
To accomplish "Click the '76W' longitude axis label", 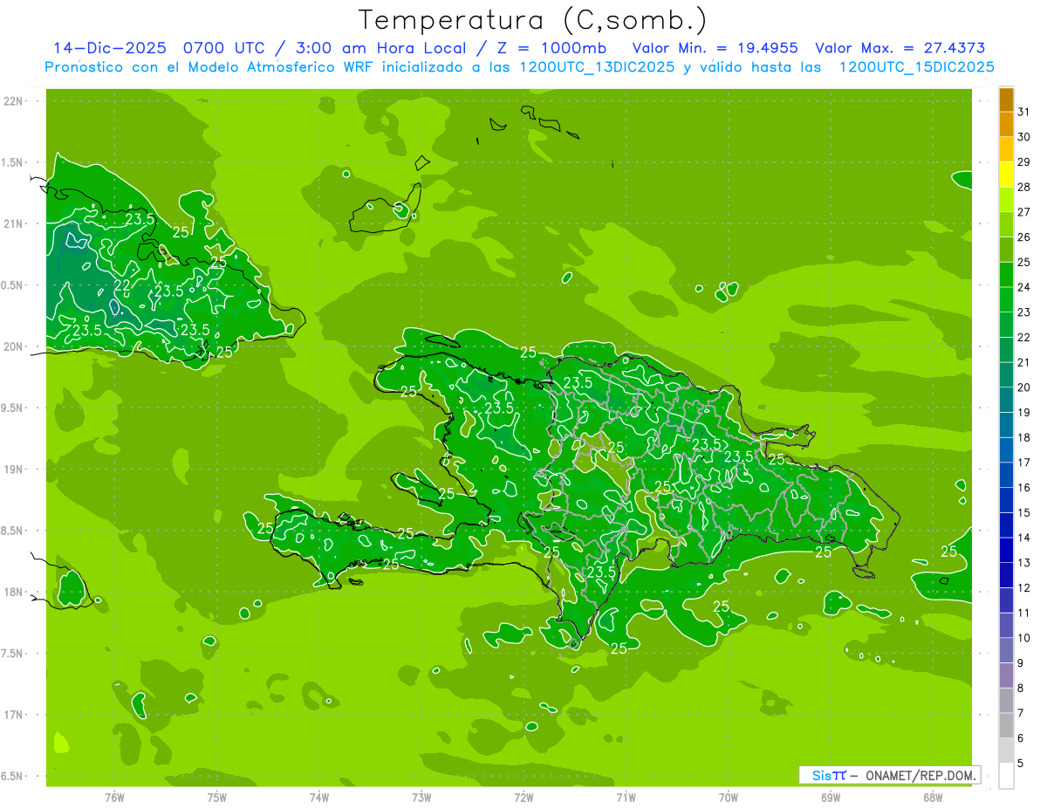I will point(114,798).
